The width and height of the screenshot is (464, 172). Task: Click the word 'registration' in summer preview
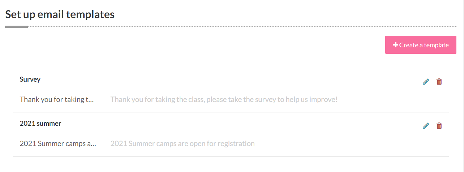[x=237, y=143]
